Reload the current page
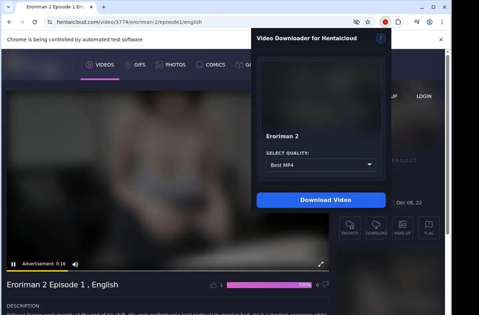Screen dimensions: 479x315 [x=35, y=22]
